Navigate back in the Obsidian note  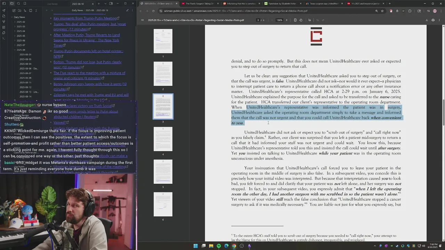click(x=47, y=10)
